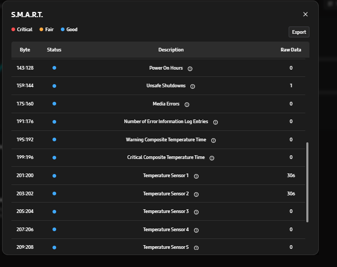337x267 pixels.
Task: Click status dot for byte 191:176
Action: tap(55, 122)
